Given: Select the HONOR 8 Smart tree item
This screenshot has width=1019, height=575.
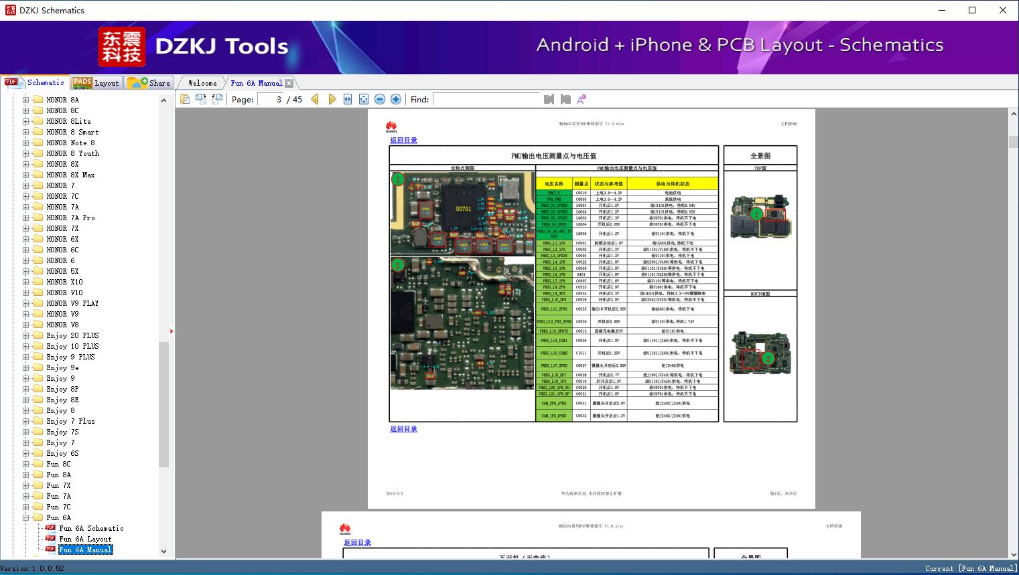Looking at the screenshot, I should [x=72, y=132].
